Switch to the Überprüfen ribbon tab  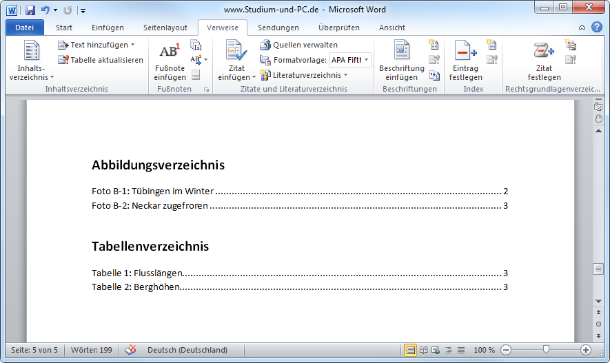(339, 28)
